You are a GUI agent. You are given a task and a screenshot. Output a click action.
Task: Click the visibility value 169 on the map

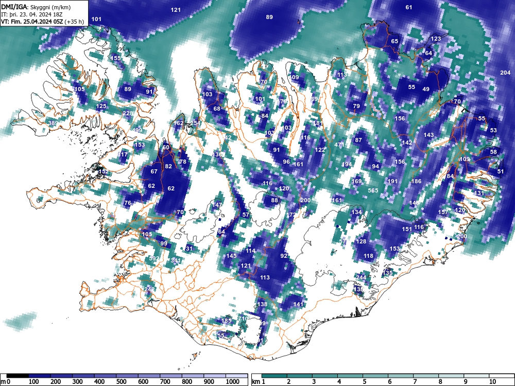coord(357,181)
